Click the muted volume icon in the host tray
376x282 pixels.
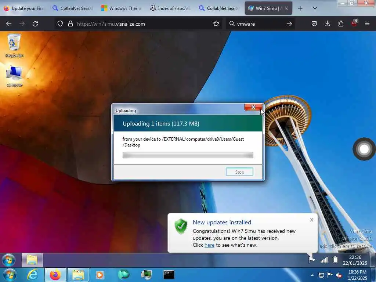[x=339, y=275]
